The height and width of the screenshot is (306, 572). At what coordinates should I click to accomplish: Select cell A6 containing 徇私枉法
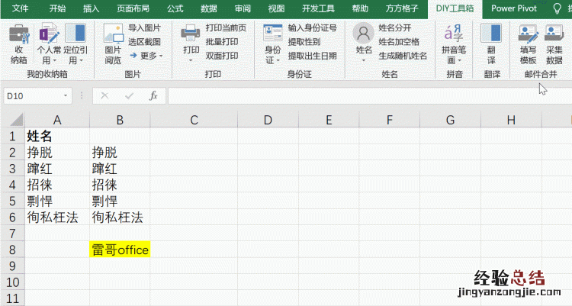coord(57,217)
